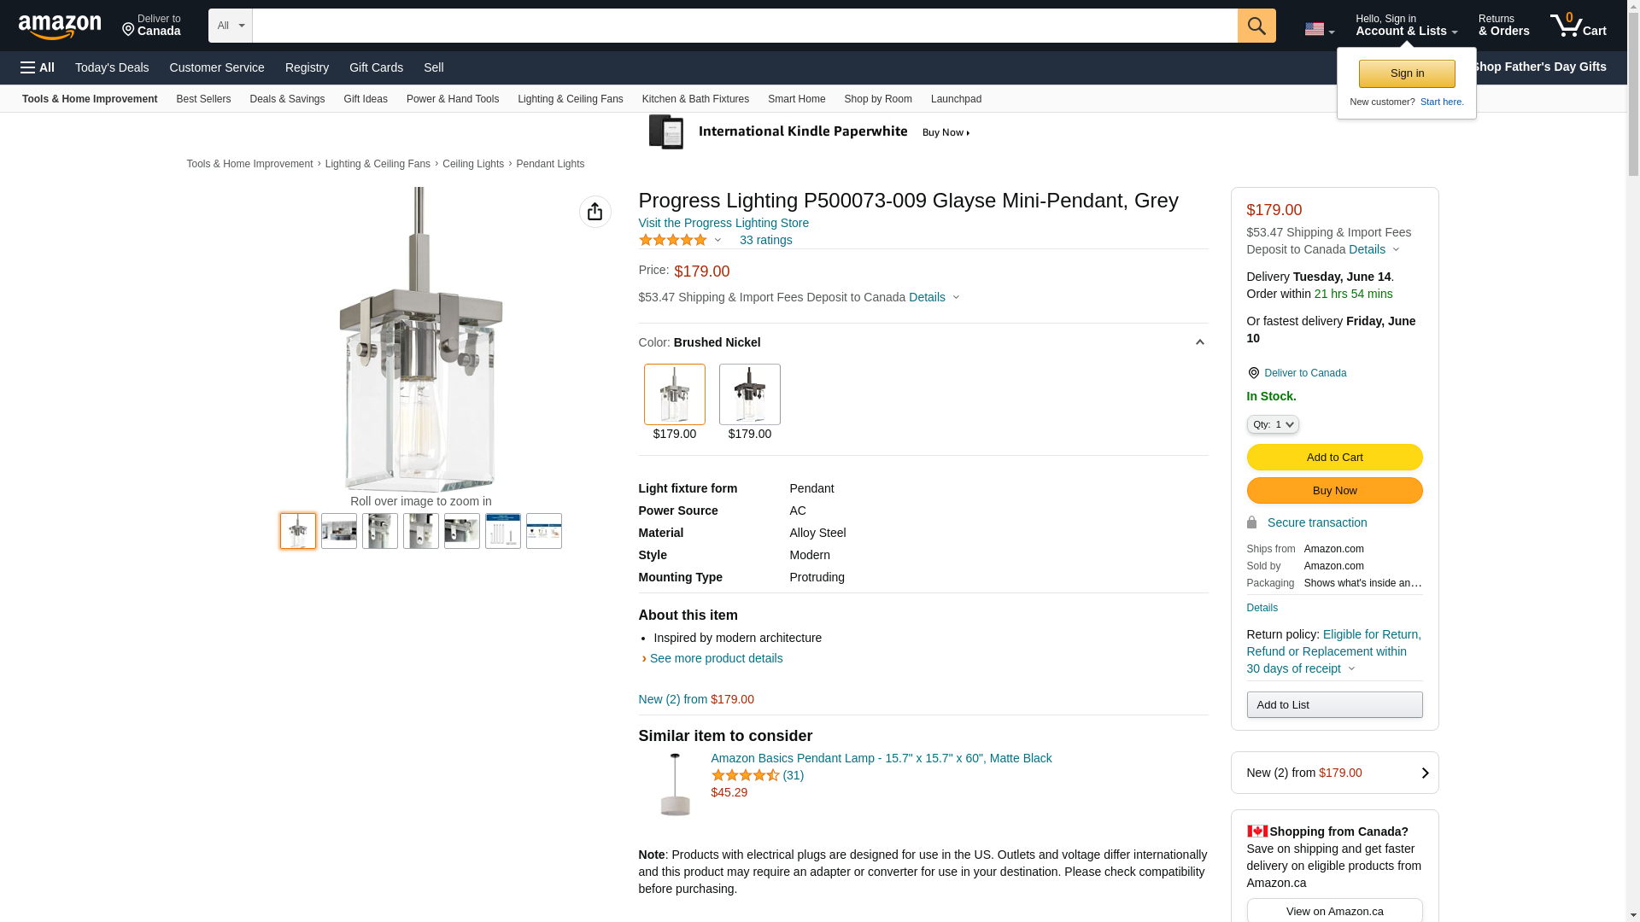Image resolution: width=1640 pixels, height=922 pixels.
Task: Click the US flag language selector
Action: point(1318,29)
